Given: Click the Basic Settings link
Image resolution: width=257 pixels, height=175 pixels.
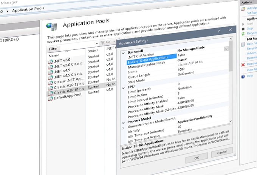Looking at the screenshot, I should (x=252, y=43).
